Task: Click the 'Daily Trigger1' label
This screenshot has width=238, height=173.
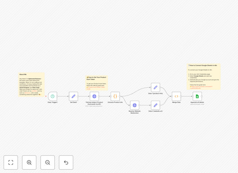Action: point(53,102)
